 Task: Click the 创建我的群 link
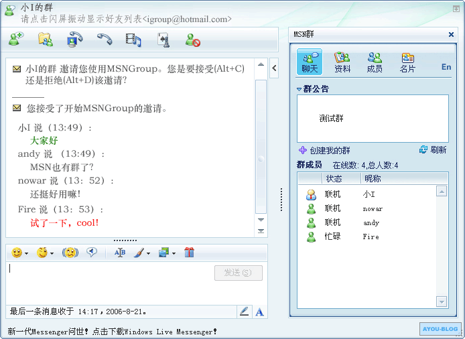click(330, 150)
